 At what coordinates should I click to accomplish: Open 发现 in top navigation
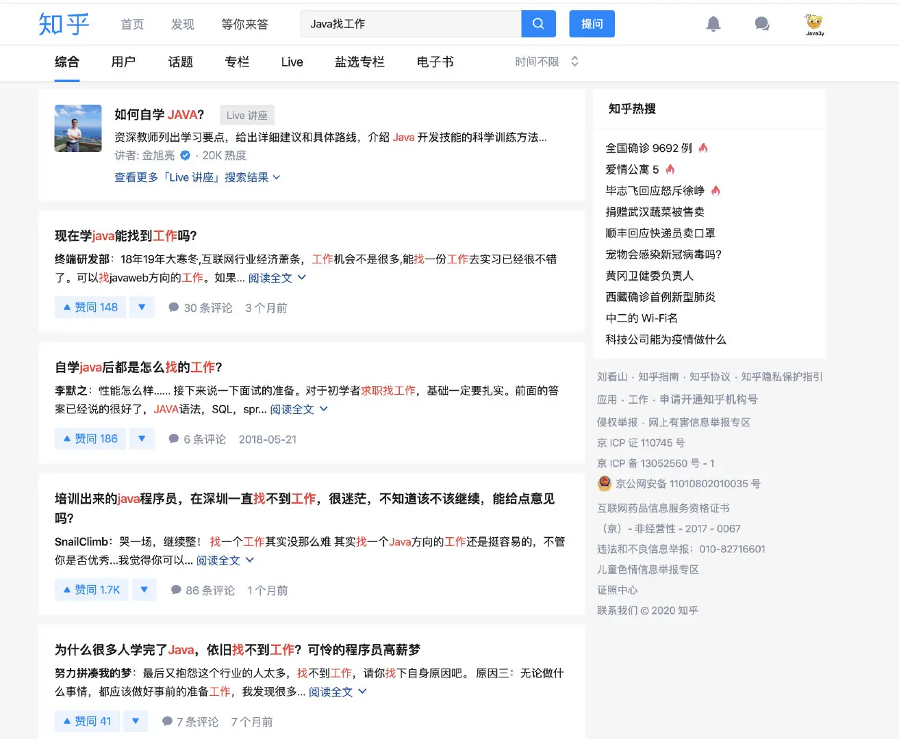[x=183, y=24]
